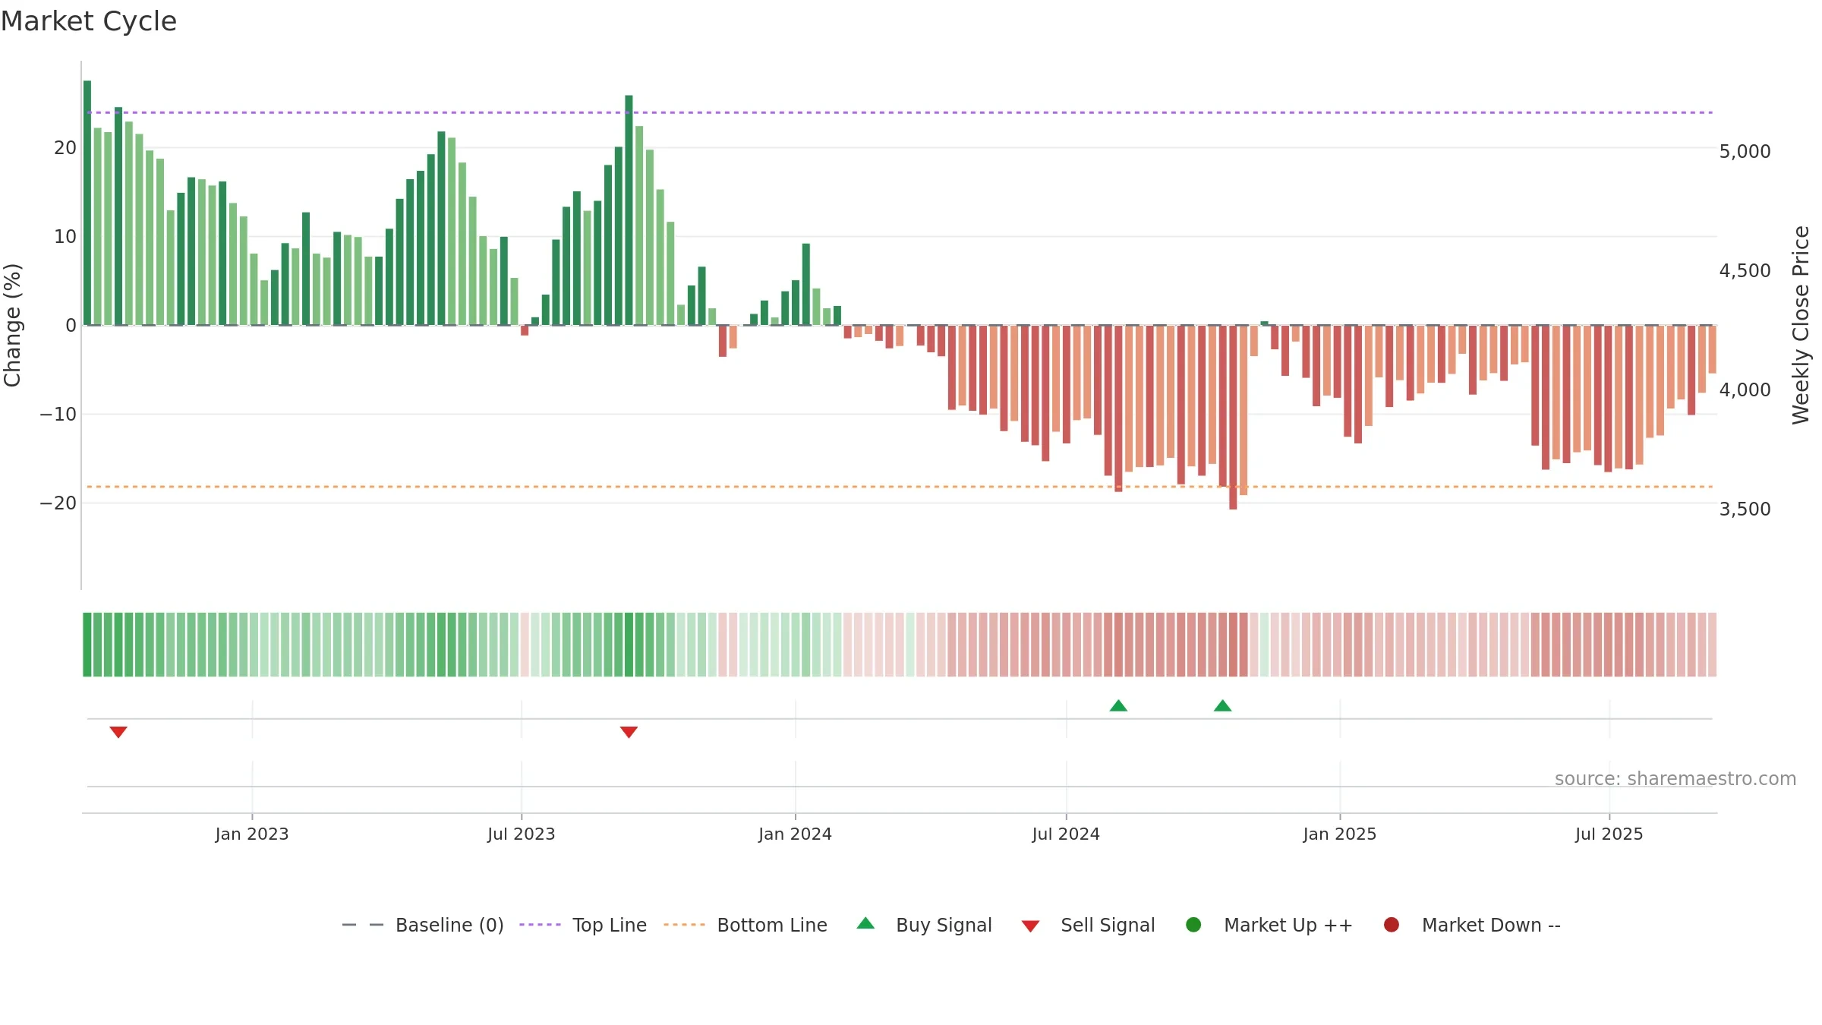
Task: Click the purple dotted Top Line
Action: pyautogui.click(x=900, y=112)
